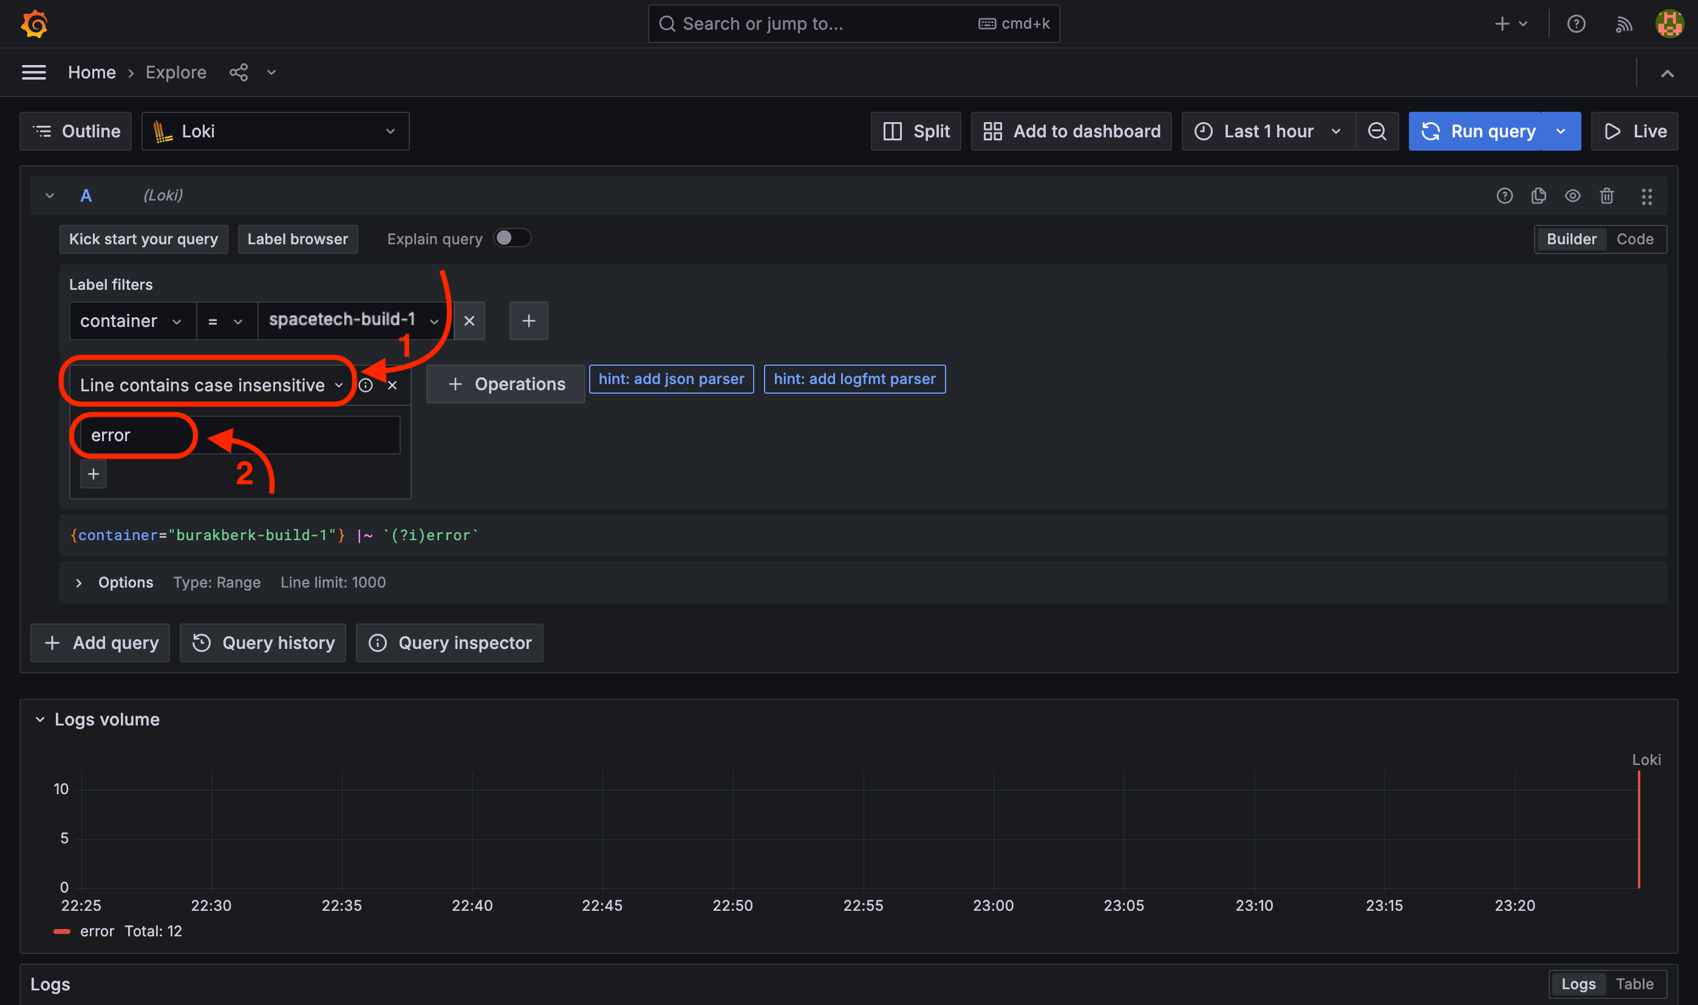Open the share options chevron
The width and height of the screenshot is (1698, 1005).
271,72
